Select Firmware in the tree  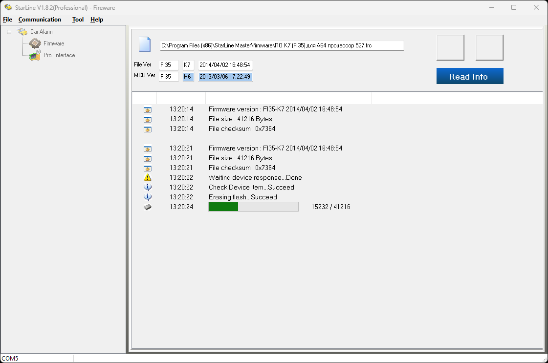click(54, 43)
